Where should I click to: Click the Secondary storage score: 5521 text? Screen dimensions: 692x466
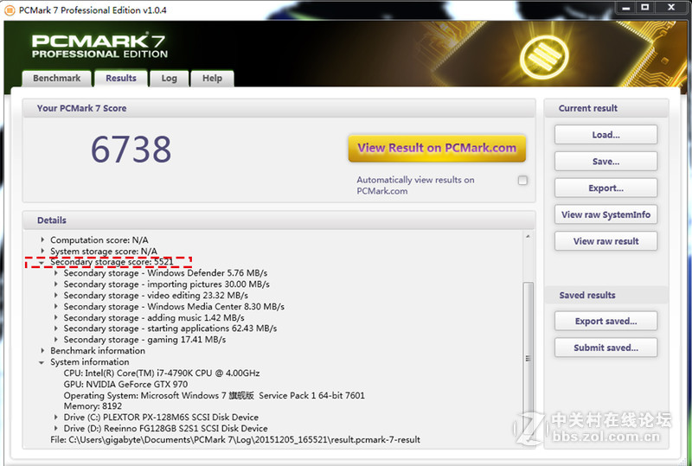point(112,262)
